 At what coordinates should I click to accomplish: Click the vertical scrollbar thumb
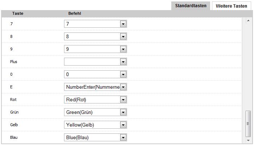(248, 124)
